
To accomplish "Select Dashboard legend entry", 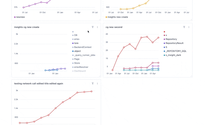I will click(x=79, y=71).
